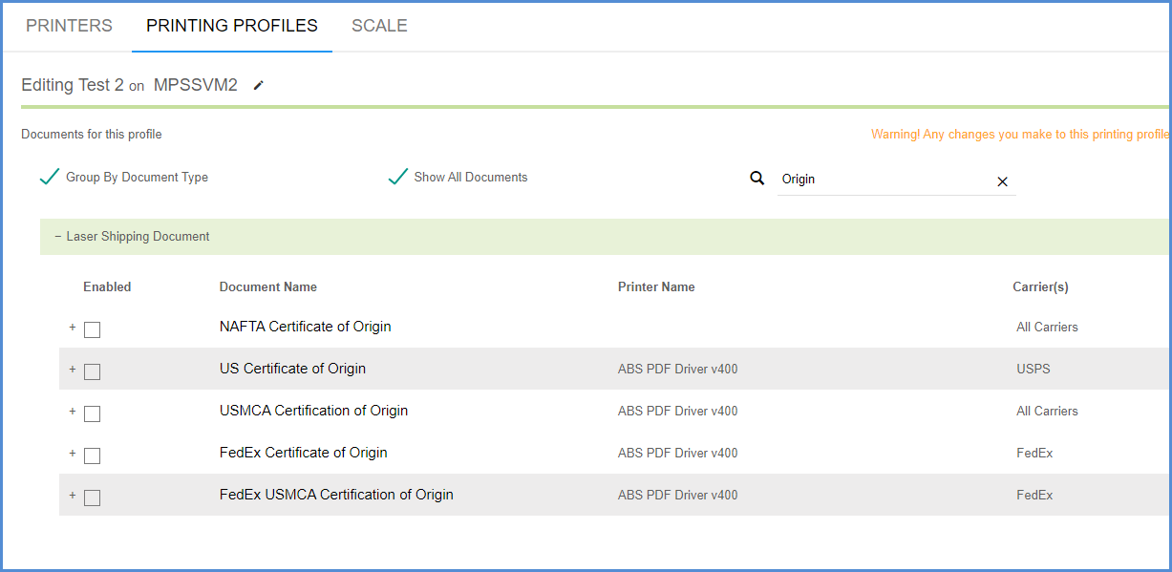Check the USMCA Certification of Origin box
The height and width of the screenshot is (572, 1172).
pos(91,413)
